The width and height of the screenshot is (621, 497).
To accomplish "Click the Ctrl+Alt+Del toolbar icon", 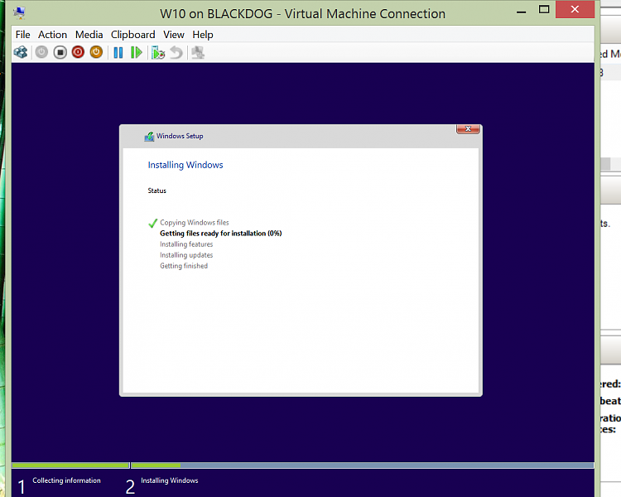I will point(21,52).
